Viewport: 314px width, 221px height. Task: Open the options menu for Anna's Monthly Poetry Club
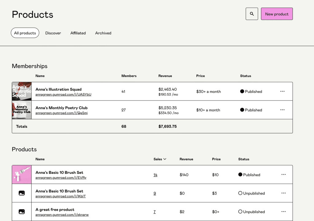pyautogui.click(x=282, y=110)
